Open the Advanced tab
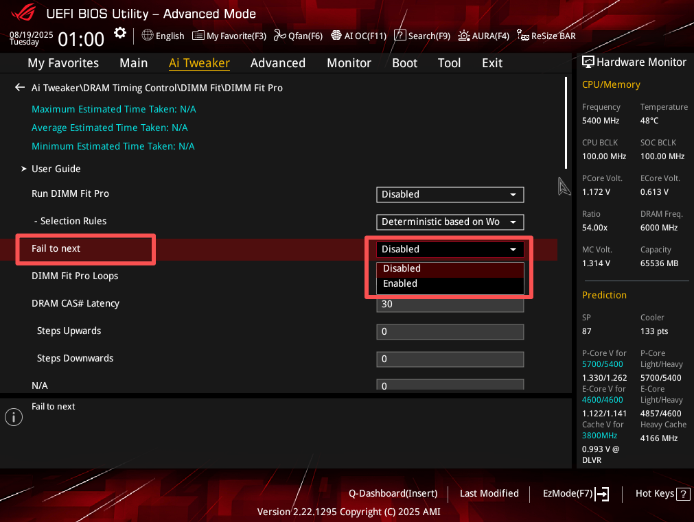The width and height of the screenshot is (694, 522). pos(278,63)
